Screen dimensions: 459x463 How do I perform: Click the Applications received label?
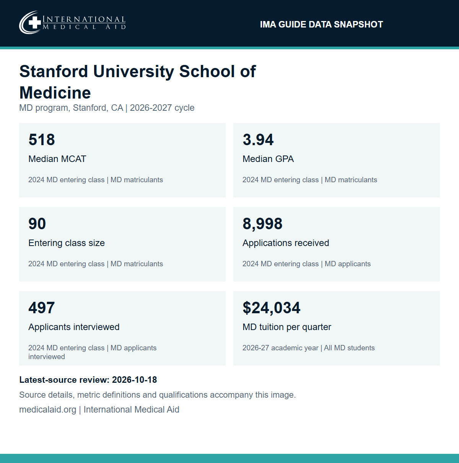(x=286, y=243)
